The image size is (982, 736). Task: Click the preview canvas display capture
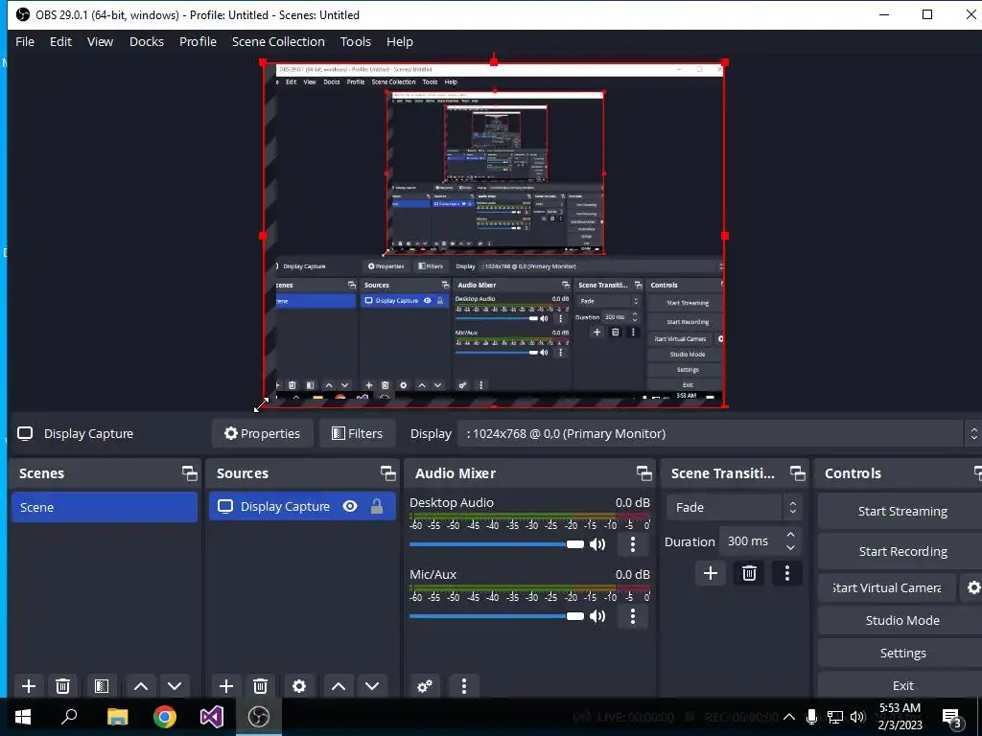tap(494, 235)
